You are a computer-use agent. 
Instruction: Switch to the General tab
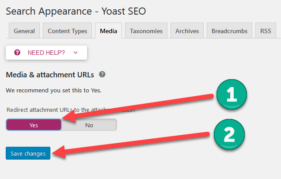(24, 31)
